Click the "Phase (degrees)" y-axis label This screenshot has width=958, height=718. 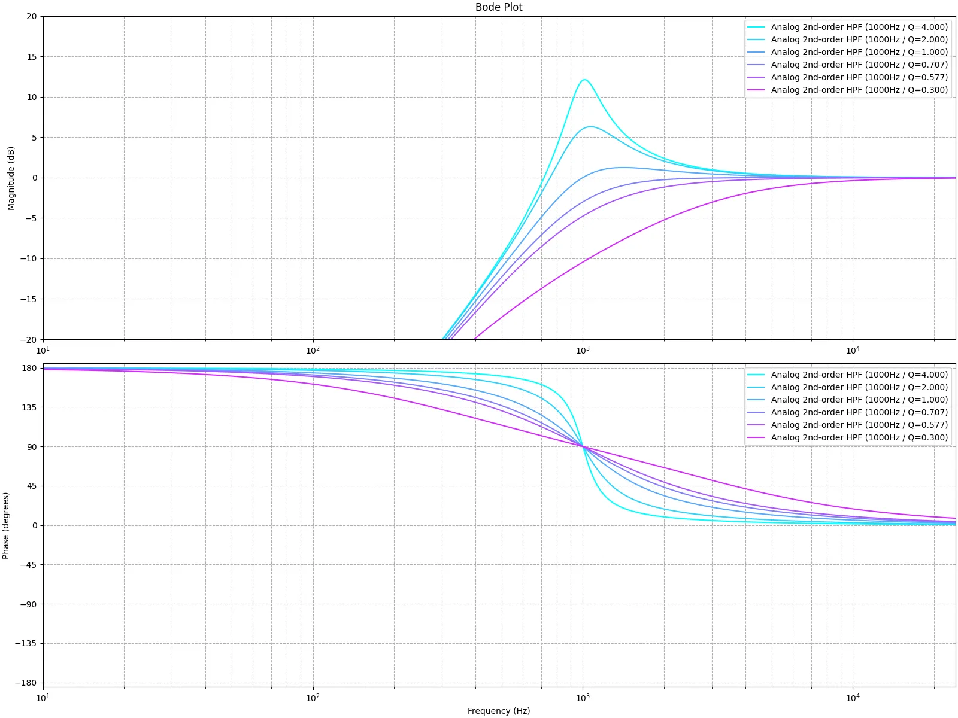tap(6, 525)
